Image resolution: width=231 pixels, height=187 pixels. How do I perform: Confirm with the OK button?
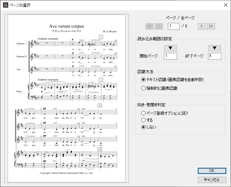[212, 171]
